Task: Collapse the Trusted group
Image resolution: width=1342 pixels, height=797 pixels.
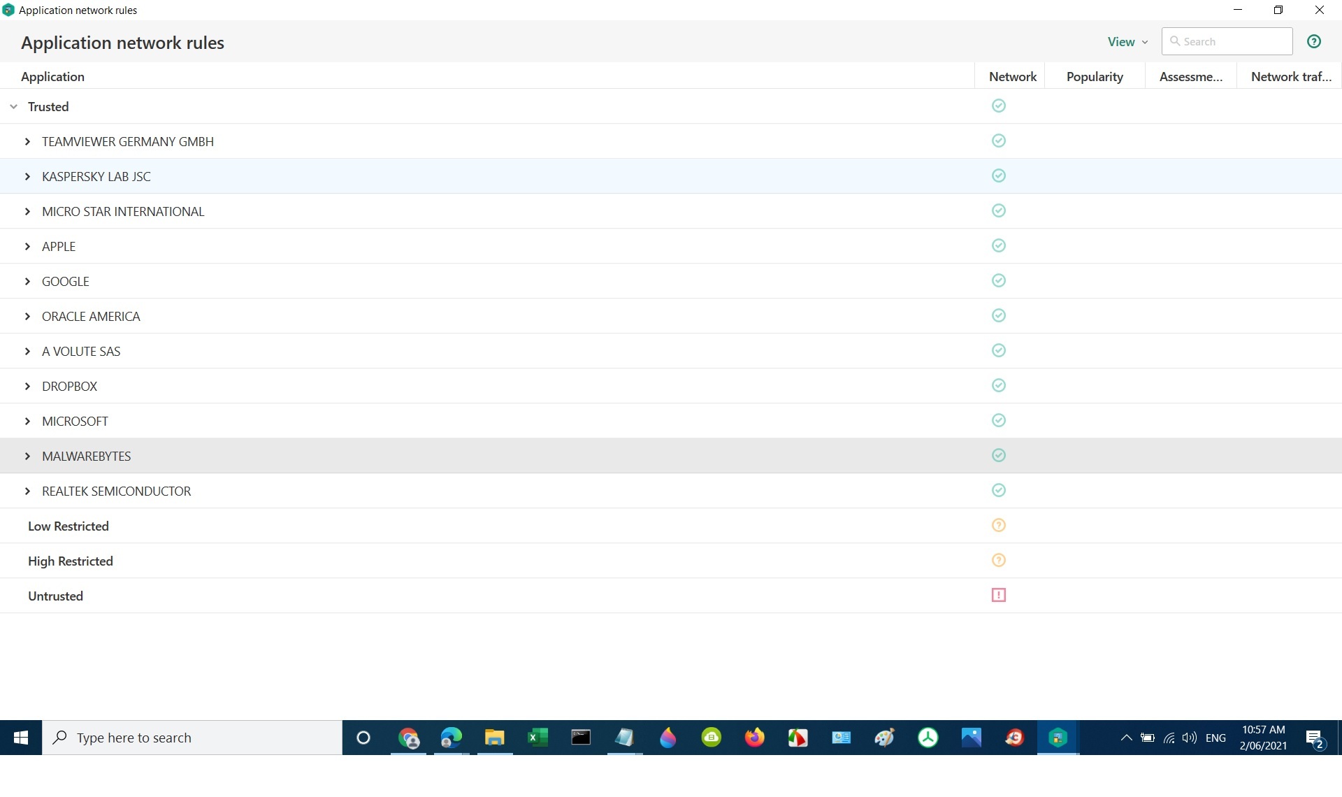Action: tap(13, 106)
